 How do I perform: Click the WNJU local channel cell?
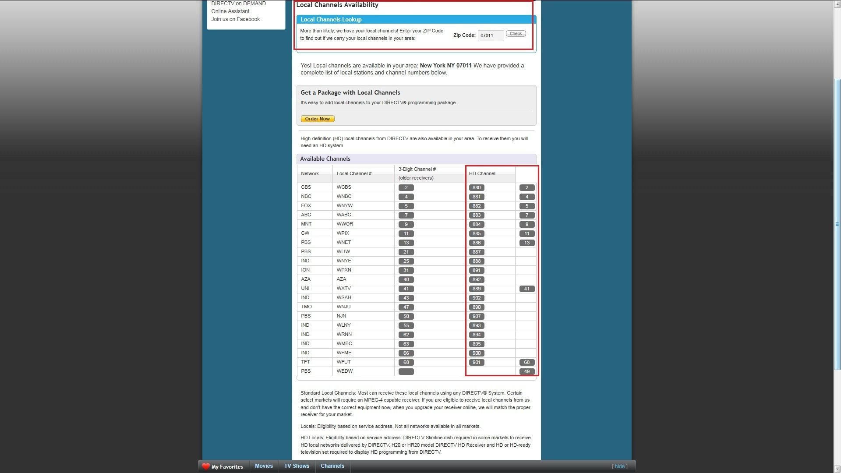(364, 307)
